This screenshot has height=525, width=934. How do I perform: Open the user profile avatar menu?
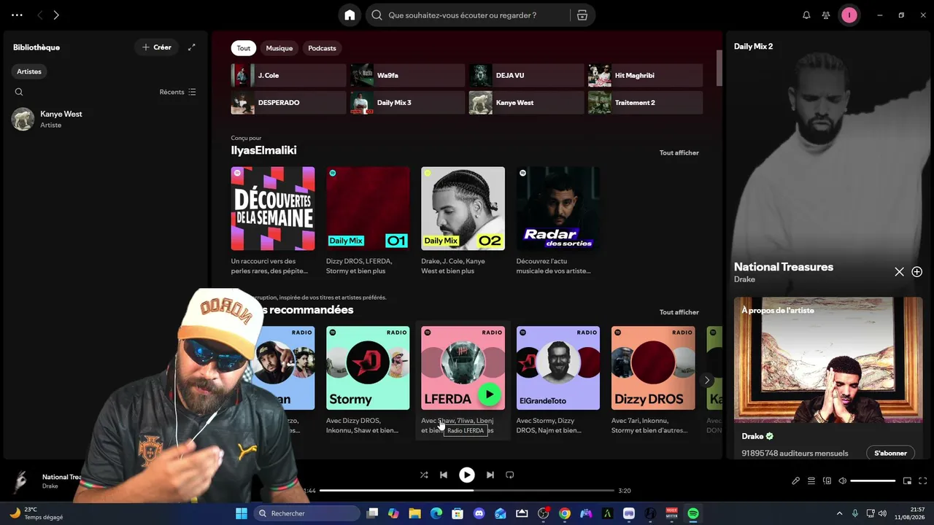tap(849, 15)
